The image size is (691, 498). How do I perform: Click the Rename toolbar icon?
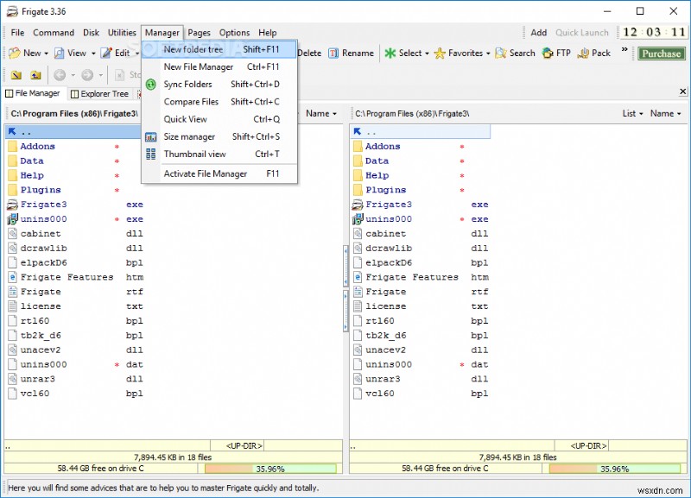click(353, 53)
